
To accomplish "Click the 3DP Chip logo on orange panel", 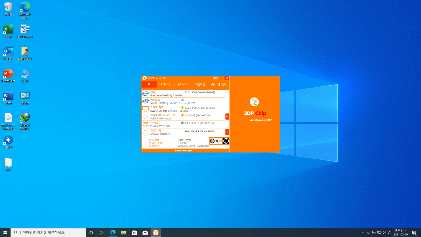I will pyautogui.click(x=254, y=102).
